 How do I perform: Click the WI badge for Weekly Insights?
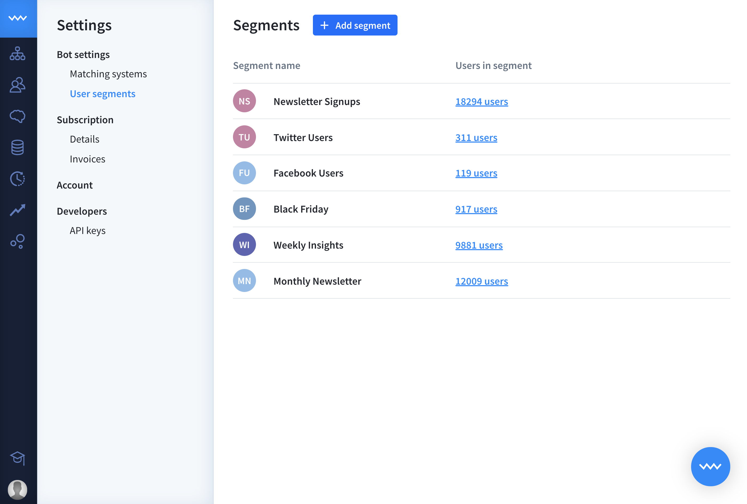pyautogui.click(x=244, y=244)
